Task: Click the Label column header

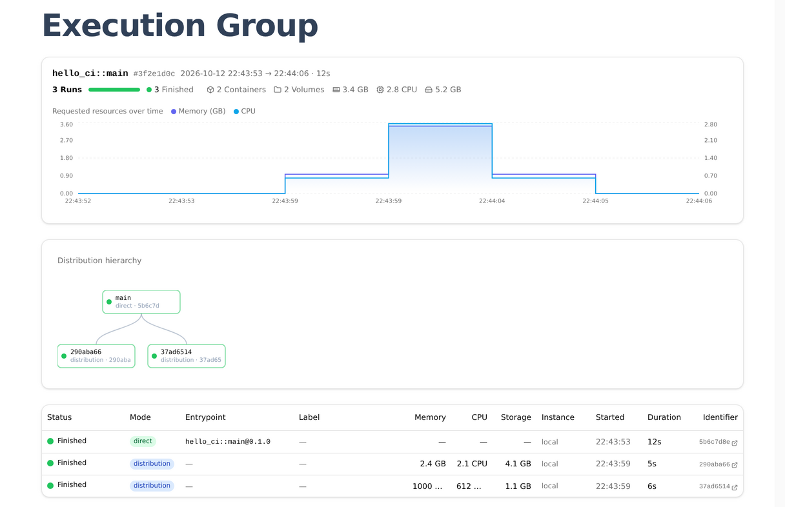Action: pyautogui.click(x=309, y=417)
